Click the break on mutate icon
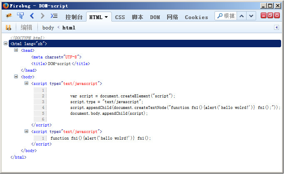This screenshot has height=174, width=284. click(8, 28)
